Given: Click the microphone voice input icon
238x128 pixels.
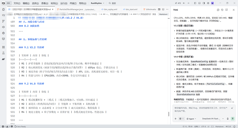Looking at the screenshot, I should [x=228, y=119].
